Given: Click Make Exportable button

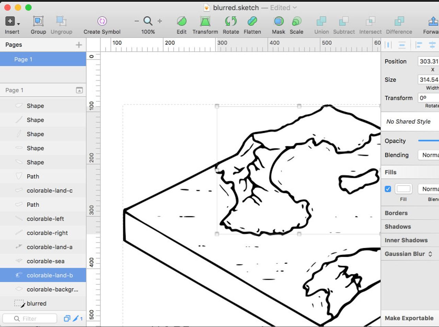Looking at the screenshot, I should tap(409, 318).
